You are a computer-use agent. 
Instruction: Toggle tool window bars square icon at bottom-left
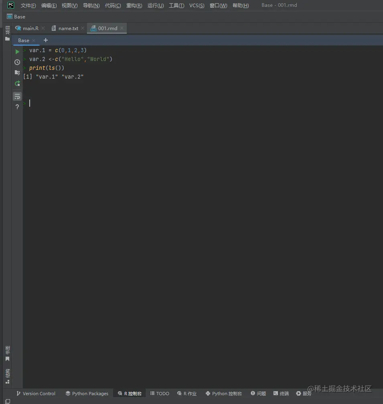8,401
